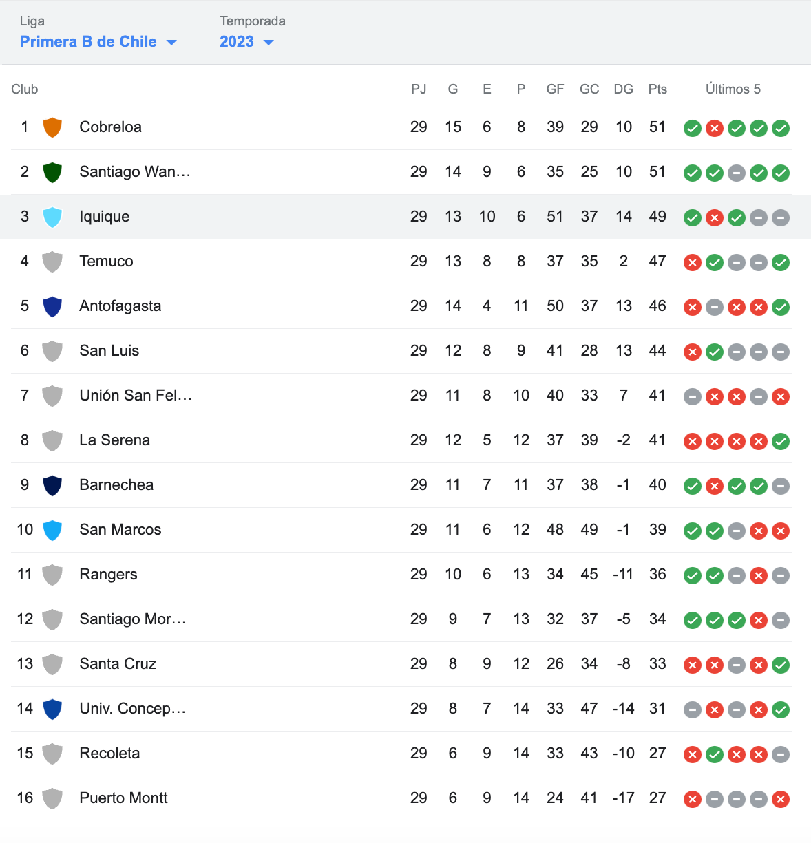The width and height of the screenshot is (811, 843).
Task: Click Cobreloa's red loss icon in Últimos 5
Action: coord(715,128)
